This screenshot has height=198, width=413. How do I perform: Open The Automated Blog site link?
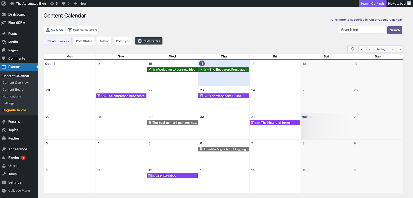tap(31, 3)
